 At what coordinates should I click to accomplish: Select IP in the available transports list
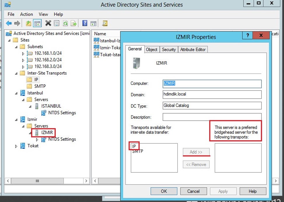click(x=134, y=146)
